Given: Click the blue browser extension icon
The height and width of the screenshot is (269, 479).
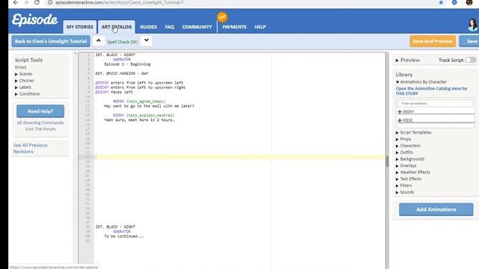Looking at the screenshot, I should coord(454,2).
